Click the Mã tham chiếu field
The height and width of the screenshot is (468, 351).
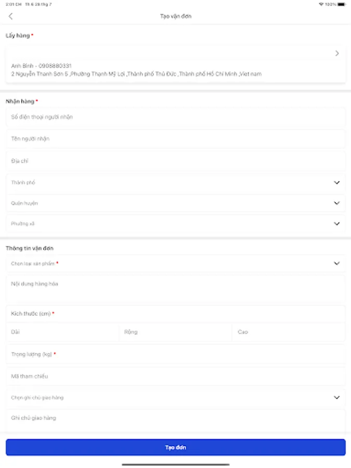[175, 376]
